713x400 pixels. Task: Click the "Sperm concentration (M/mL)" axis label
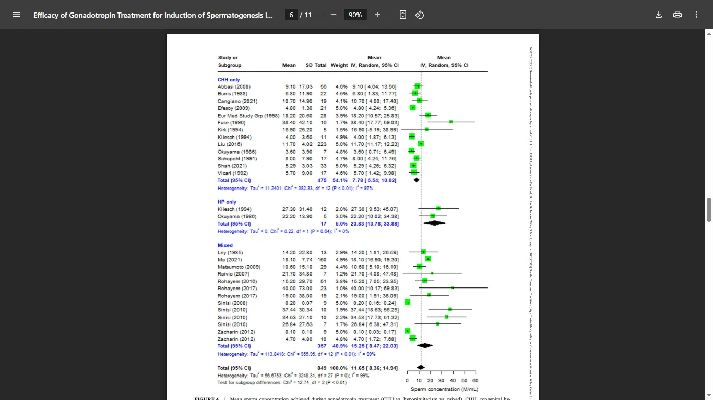(x=444, y=389)
